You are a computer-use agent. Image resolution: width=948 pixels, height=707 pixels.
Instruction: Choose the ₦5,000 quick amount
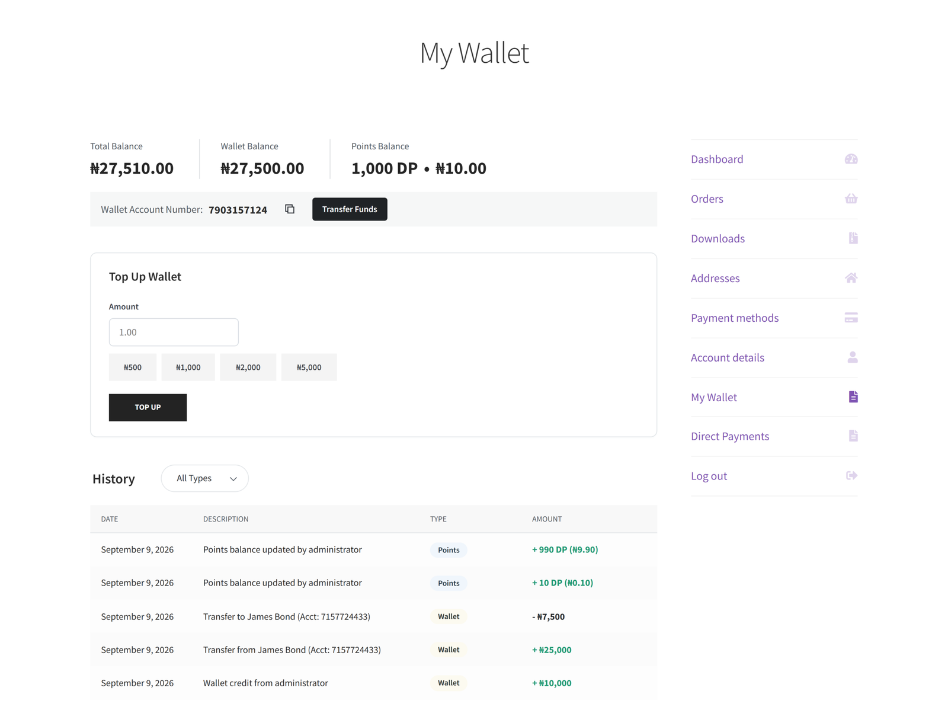pyautogui.click(x=309, y=367)
